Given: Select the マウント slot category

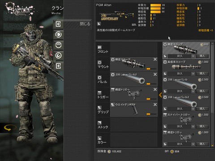Looking at the screenshot, I should [x=103, y=64].
